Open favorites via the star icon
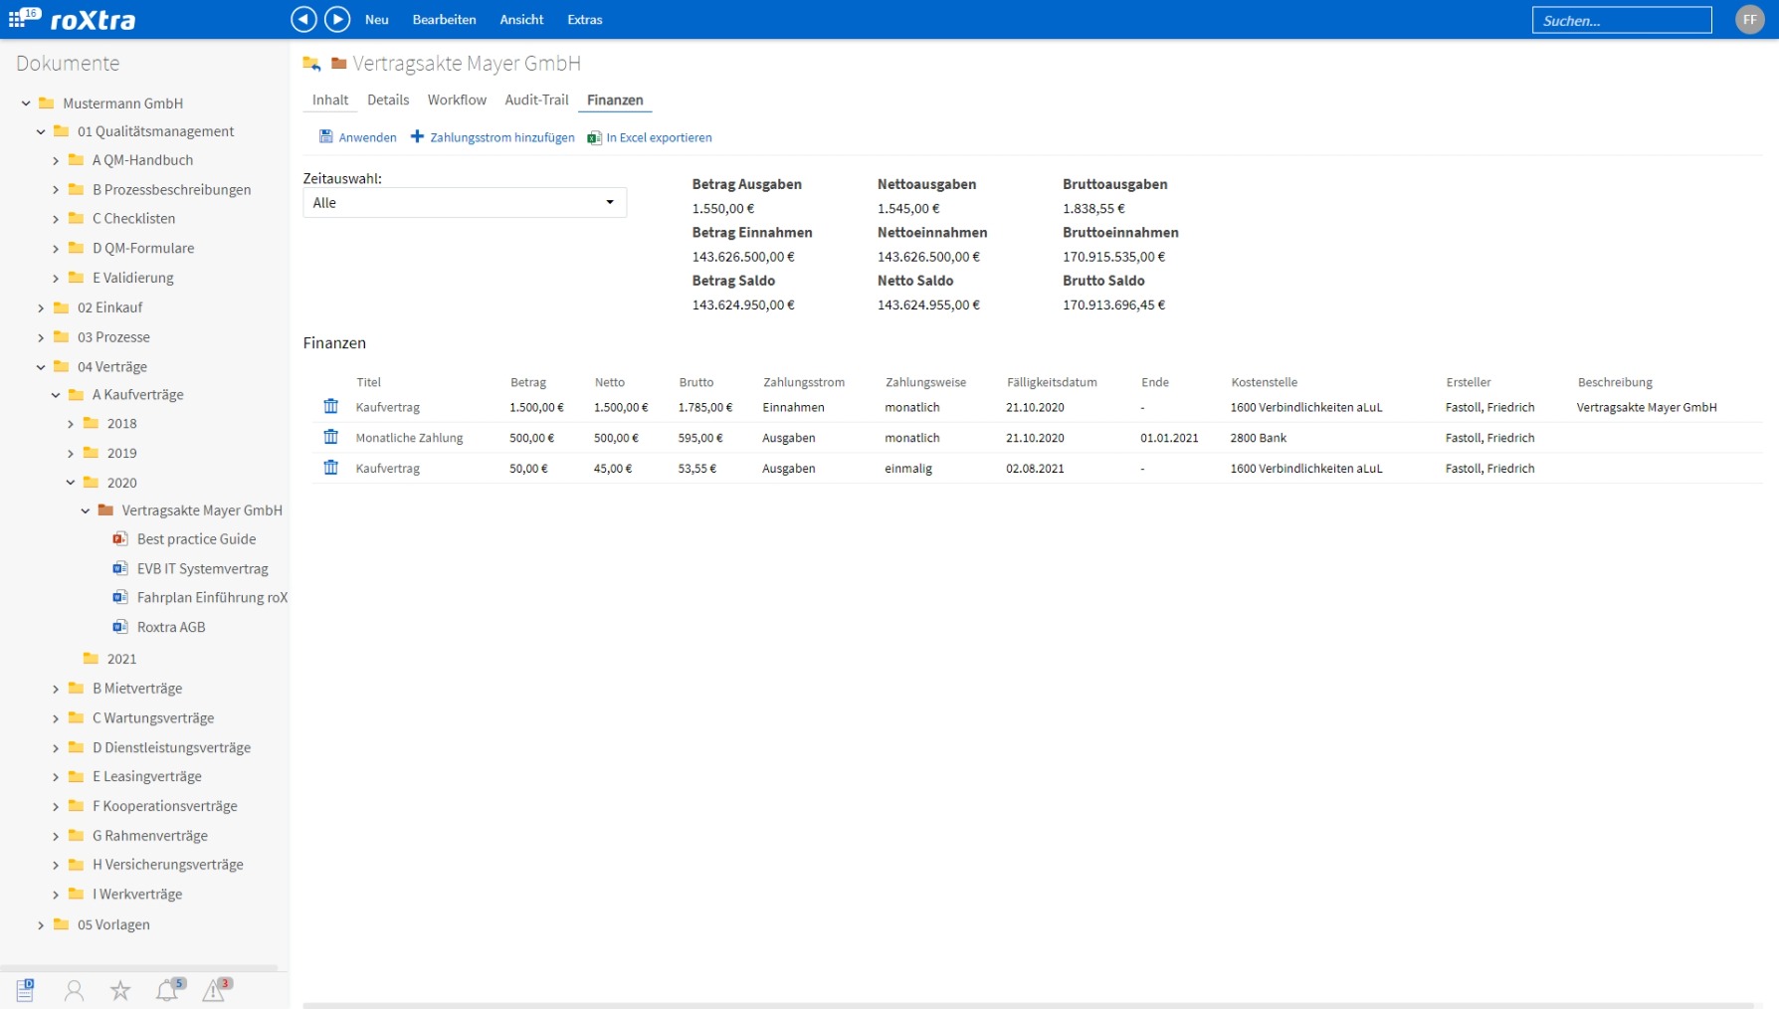Screen dimensions: 1779x1009 click(119, 989)
